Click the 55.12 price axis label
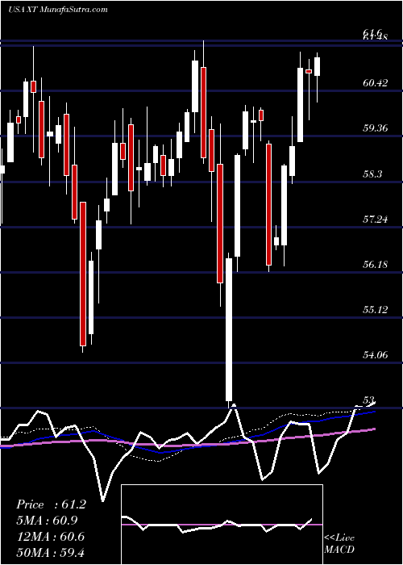This screenshot has width=403, height=565. 376,309
